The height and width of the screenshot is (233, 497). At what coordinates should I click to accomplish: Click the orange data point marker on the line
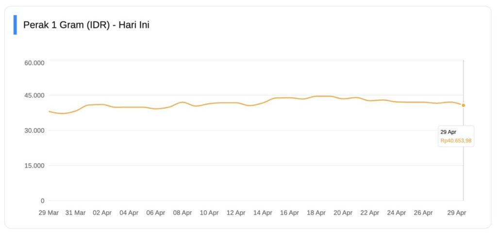pyautogui.click(x=464, y=105)
